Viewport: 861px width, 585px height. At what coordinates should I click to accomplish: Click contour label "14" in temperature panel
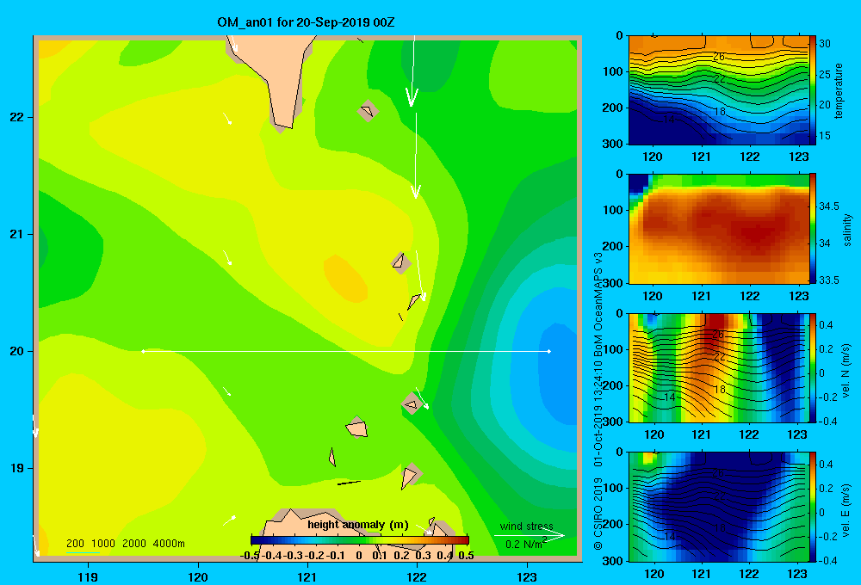(x=668, y=119)
